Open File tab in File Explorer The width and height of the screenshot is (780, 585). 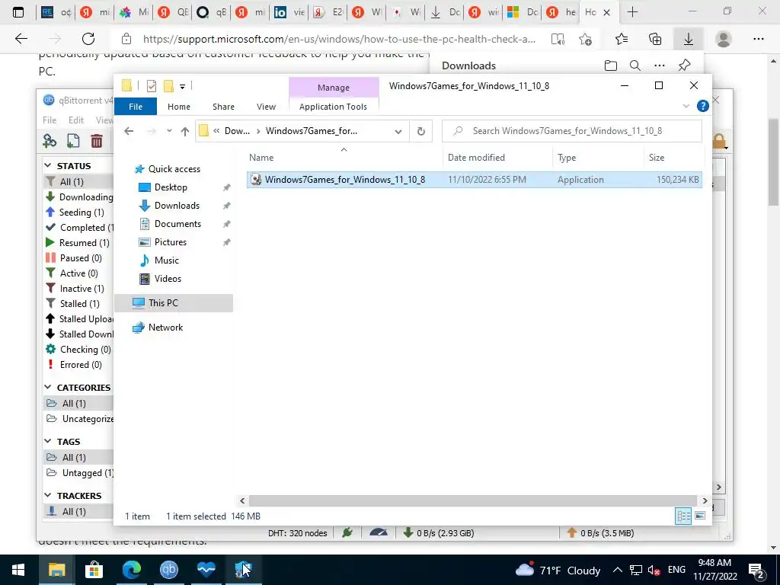[x=136, y=107]
